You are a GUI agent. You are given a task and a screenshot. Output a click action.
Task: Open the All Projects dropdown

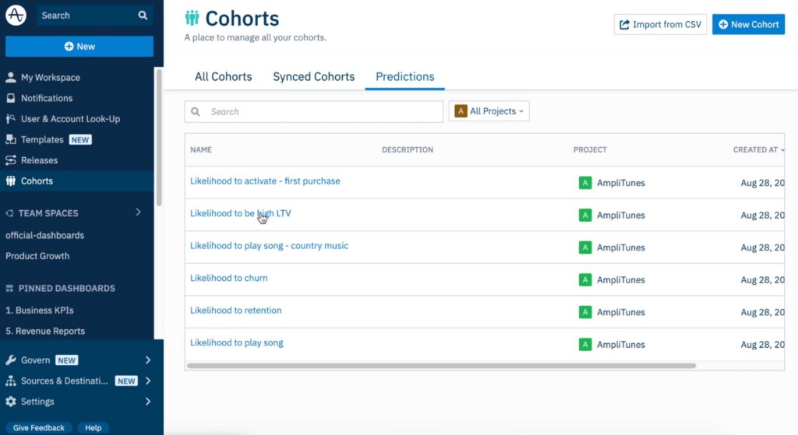[x=489, y=111]
